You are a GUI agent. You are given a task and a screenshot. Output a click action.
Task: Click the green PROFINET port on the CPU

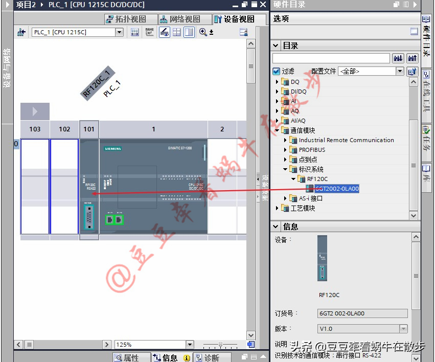(115, 220)
